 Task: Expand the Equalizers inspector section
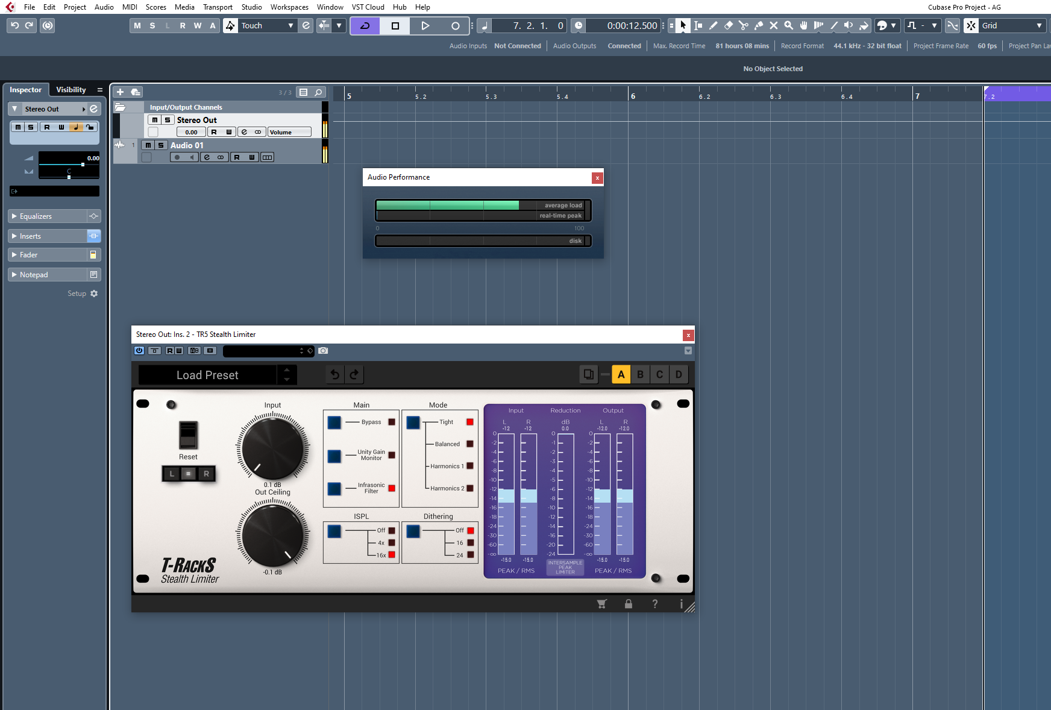(48, 216)
